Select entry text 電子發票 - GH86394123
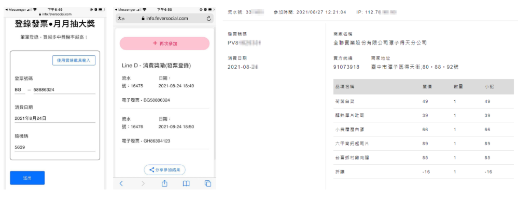 (146, 141)
